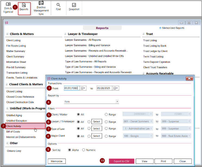Expand the Report by Firm dropdown
The image size is (202, 167).
pyautogui.click(x=117, y=102)
